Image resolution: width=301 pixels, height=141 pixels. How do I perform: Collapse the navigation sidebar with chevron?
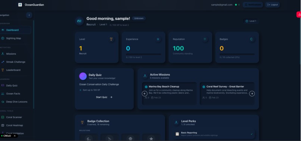tap(29, 15)
